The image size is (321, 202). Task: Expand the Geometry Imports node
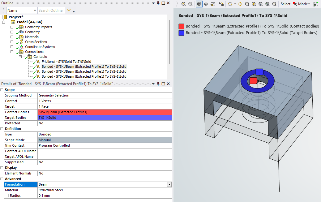tap(12, 27)
